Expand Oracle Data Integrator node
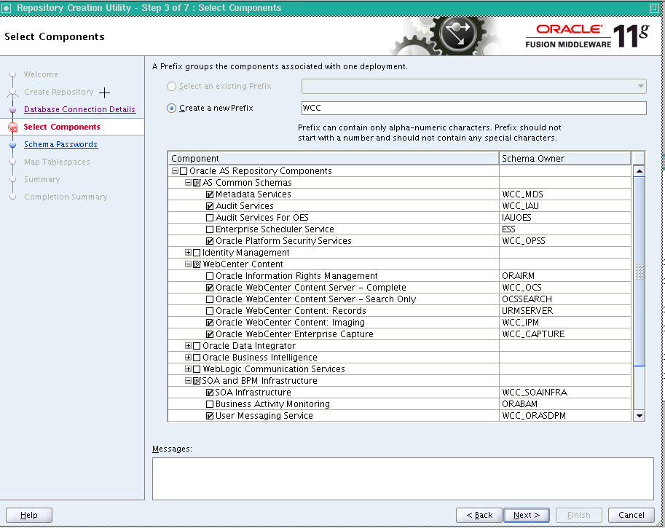Image resolution: width=665 pixels, height=528 pixels. (188, 346)
